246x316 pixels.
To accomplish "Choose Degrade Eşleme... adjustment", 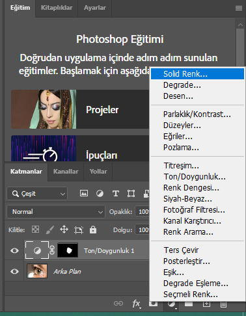I will coord(197,283).
